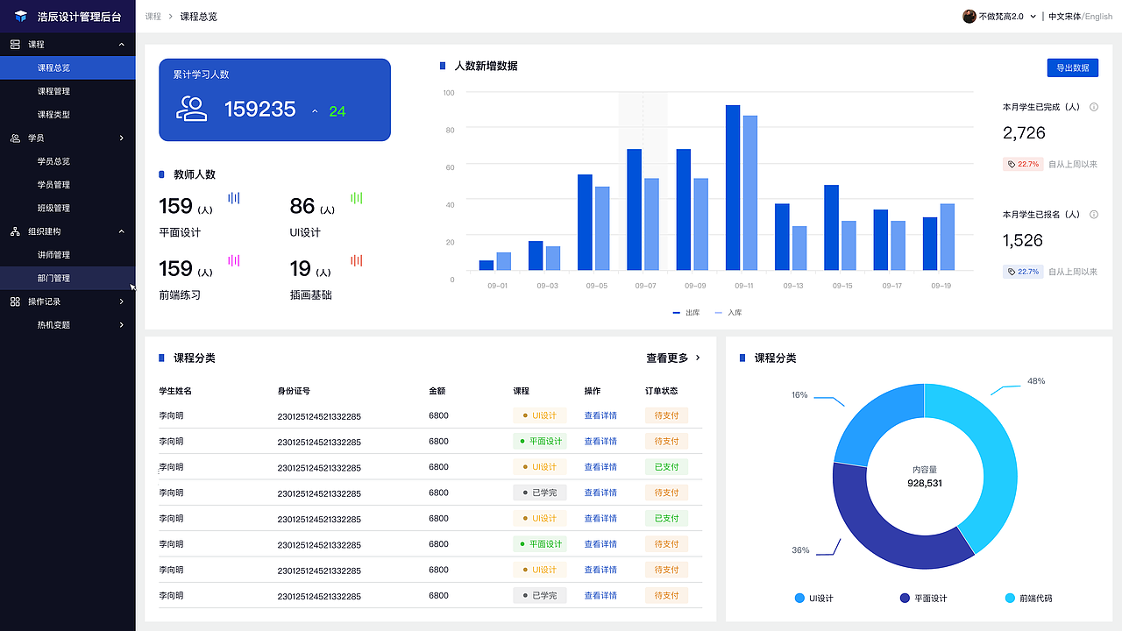Click the blue bars icon beside 平面设计 count
Image resolution: width=1122 pixels, height=631 pixels.
tap(234, 198)
